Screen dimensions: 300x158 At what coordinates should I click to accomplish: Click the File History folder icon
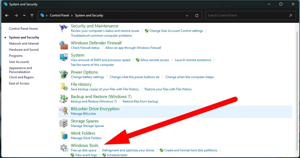(x=64, y=87)
